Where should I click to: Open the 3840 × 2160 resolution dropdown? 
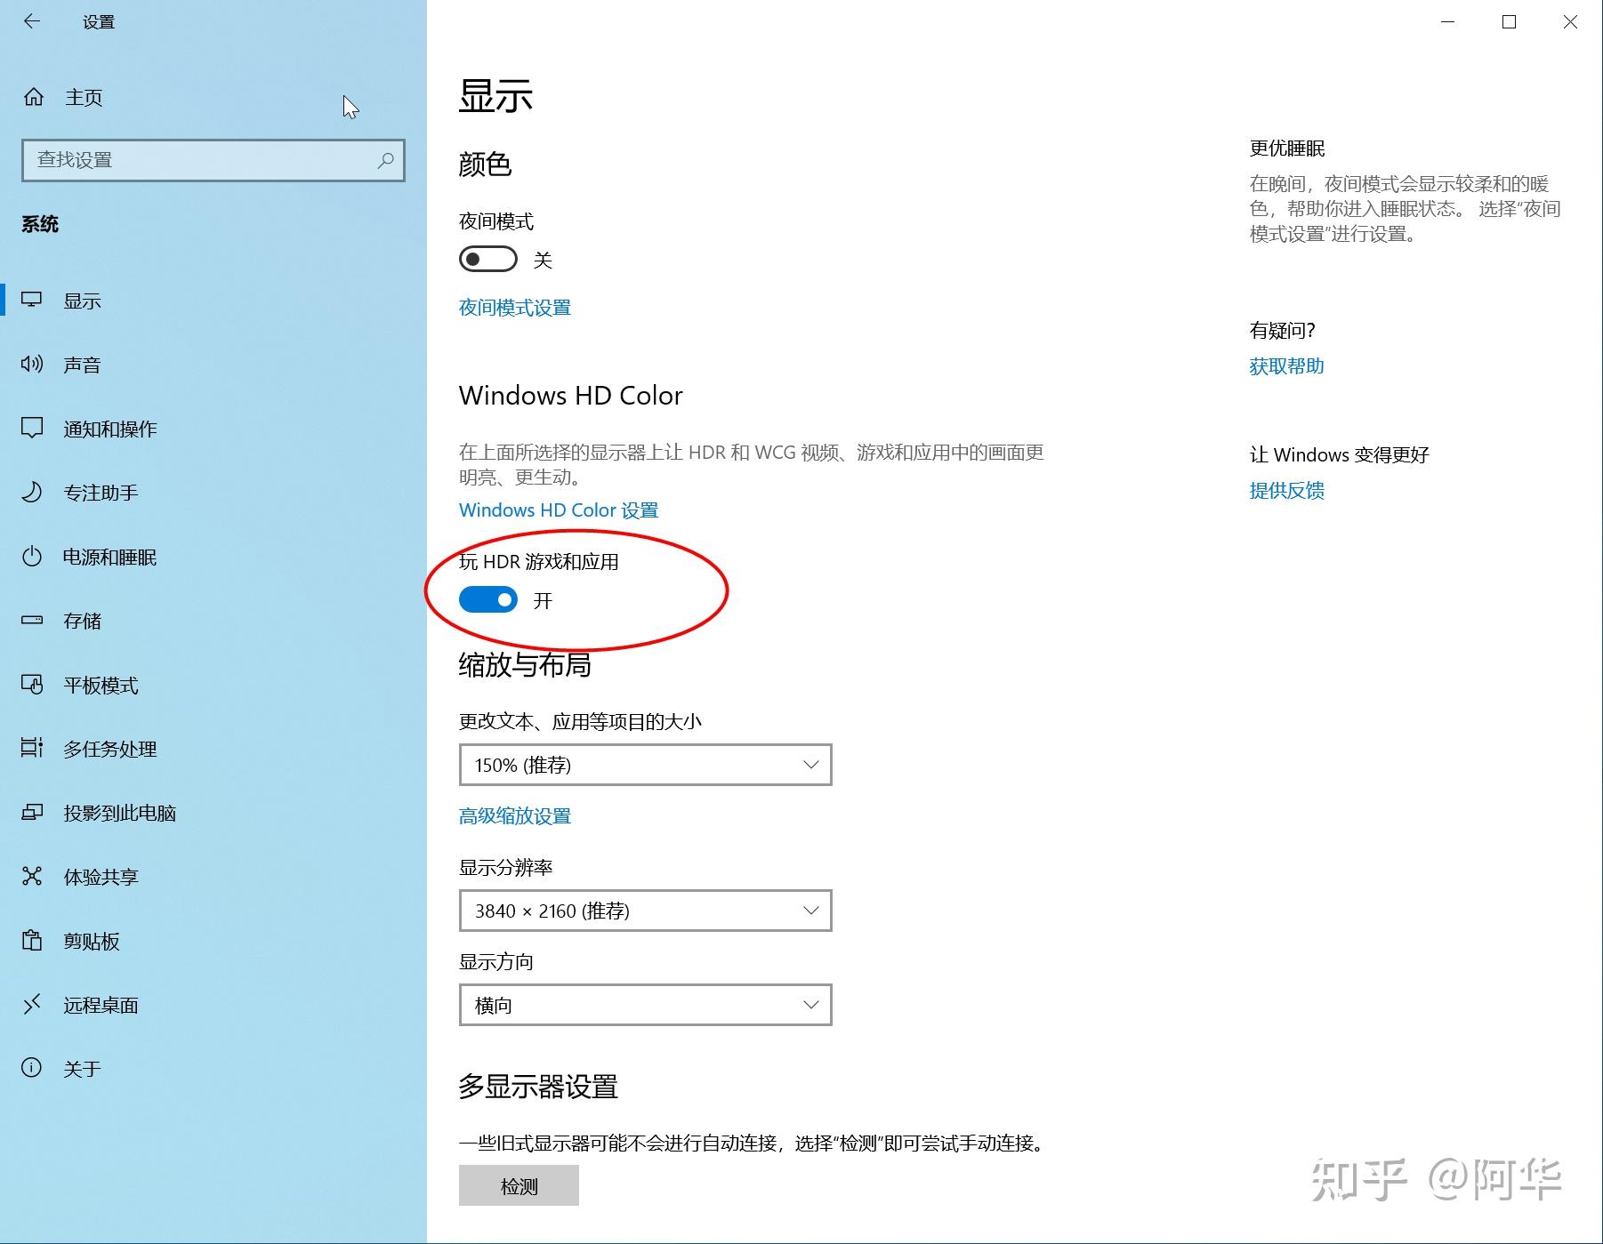645,911
